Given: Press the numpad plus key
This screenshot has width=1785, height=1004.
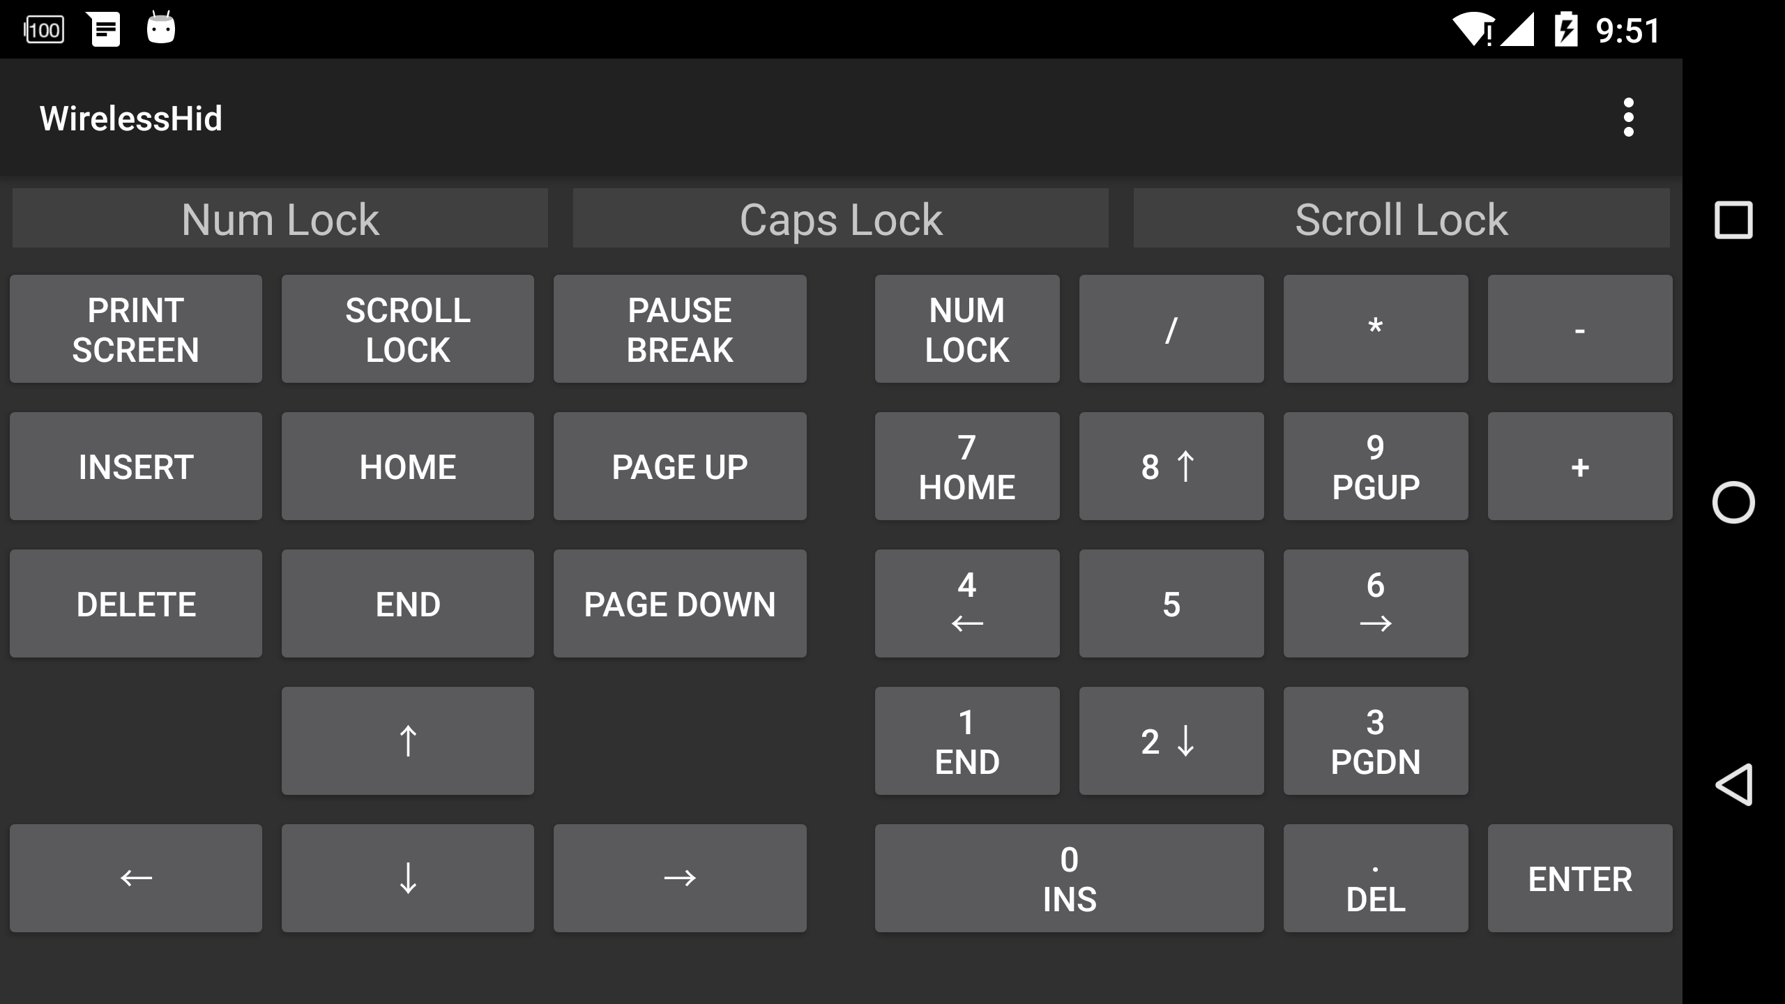Looking at the screenshot, I should [x=1579, y=466].
